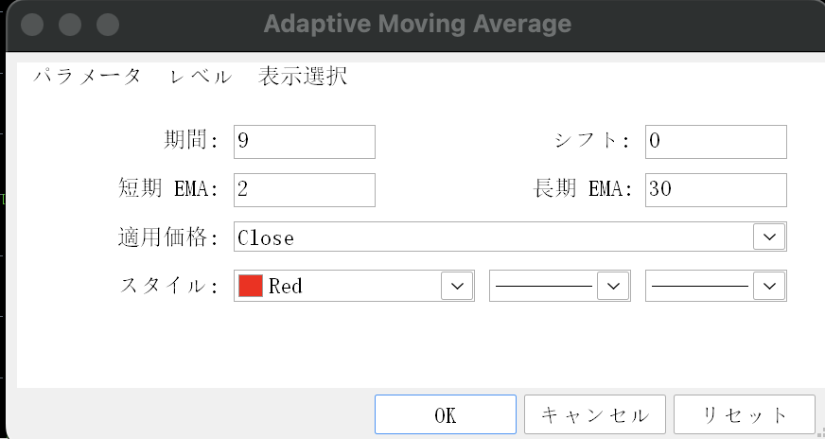Click the Adaptive Moving Average title bar

[416, 24]
